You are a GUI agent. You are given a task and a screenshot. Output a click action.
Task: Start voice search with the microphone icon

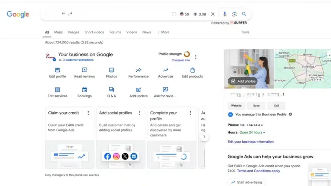(x=225, y=14)
